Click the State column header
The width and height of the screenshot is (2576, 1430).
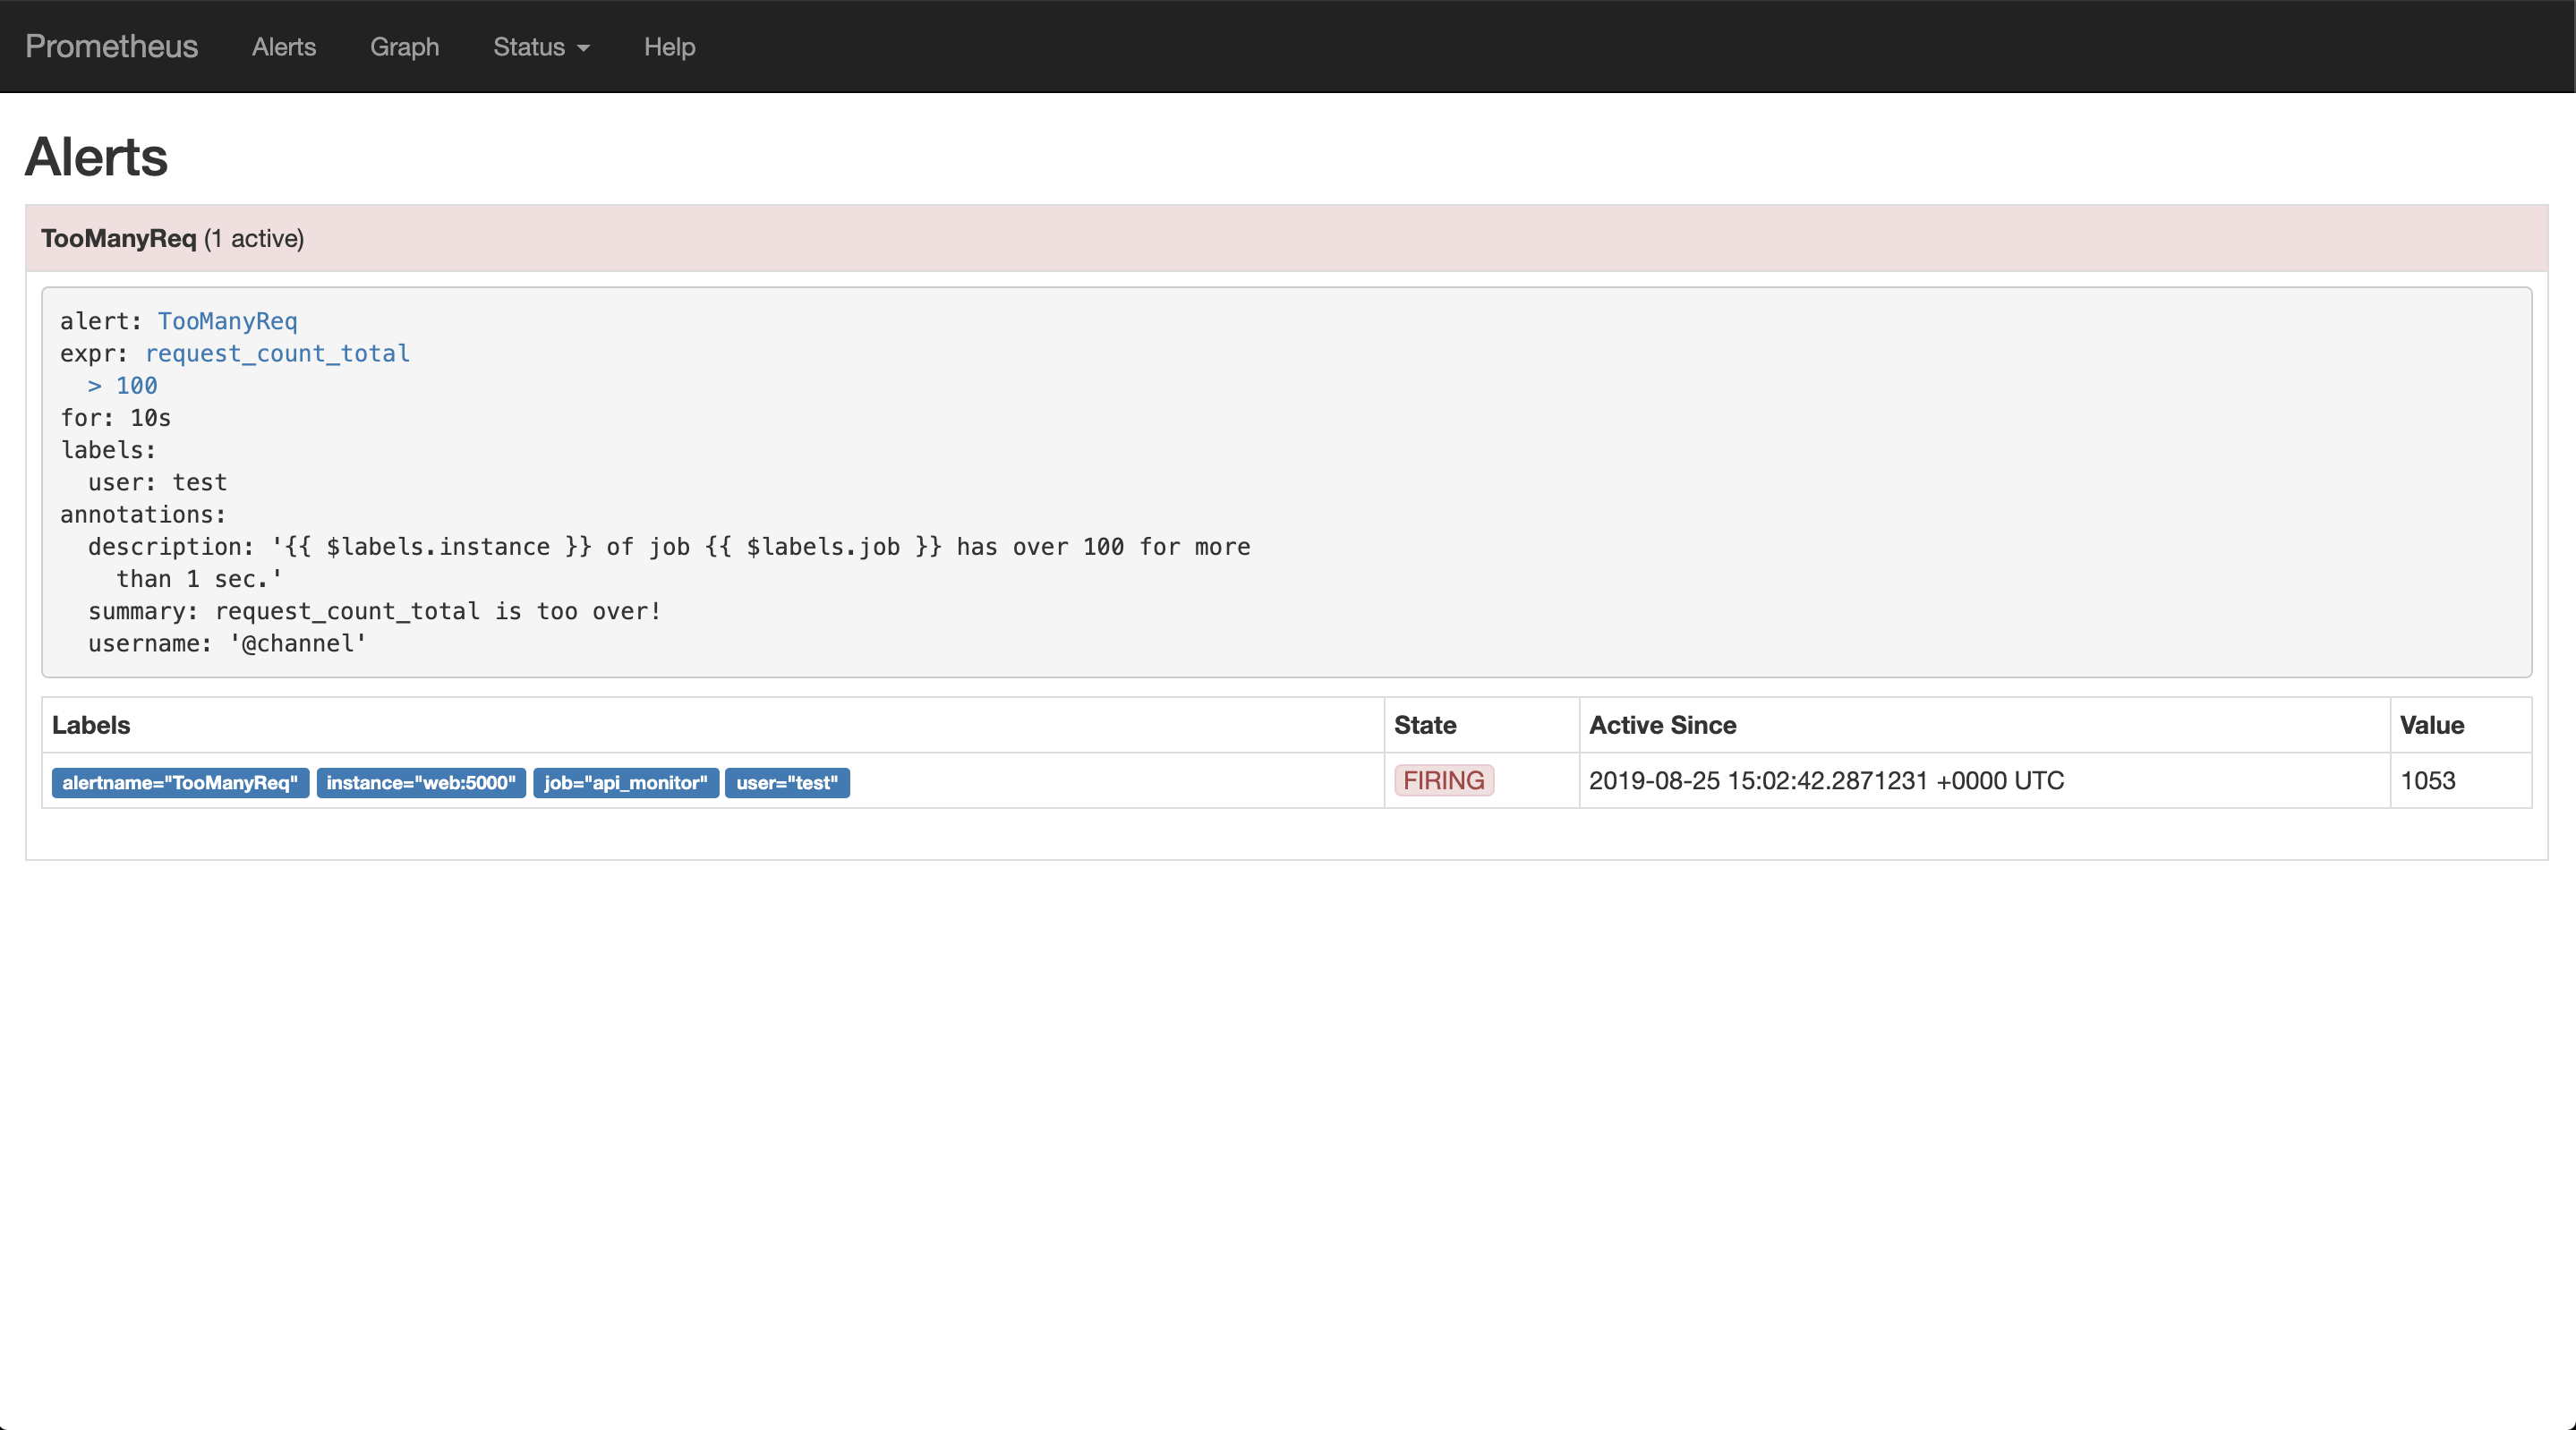(1425, 725)
